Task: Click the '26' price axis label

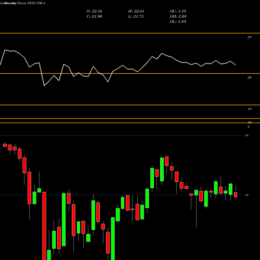Action: (x=247, y=135)
